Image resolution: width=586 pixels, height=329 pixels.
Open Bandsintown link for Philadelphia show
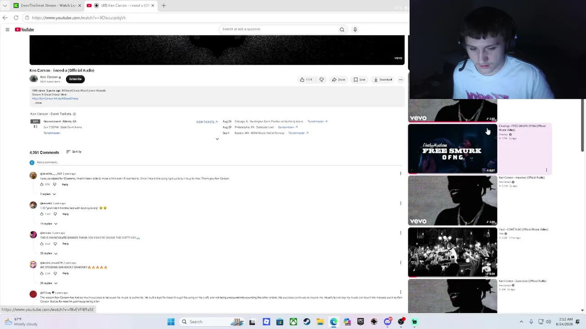click(x=288, y=127)
